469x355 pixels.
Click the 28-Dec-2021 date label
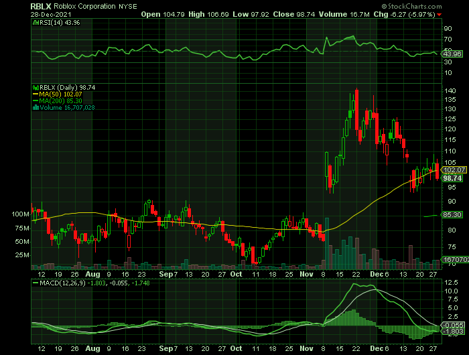[51, 14]
